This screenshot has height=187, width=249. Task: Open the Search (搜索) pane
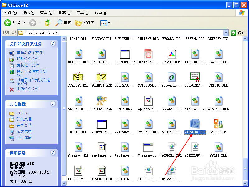63,23
